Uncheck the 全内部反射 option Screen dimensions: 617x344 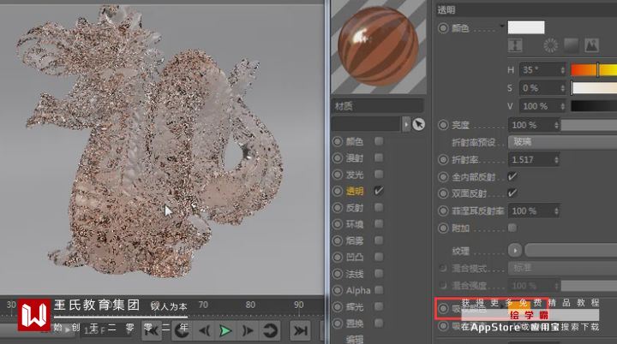[x=512, y=176]
